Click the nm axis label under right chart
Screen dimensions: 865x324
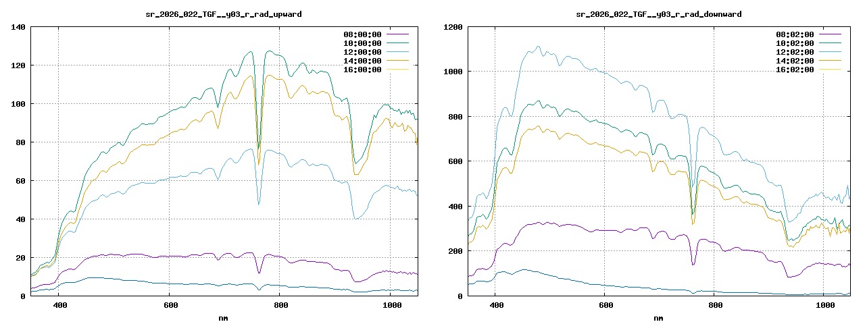(658, 317)
